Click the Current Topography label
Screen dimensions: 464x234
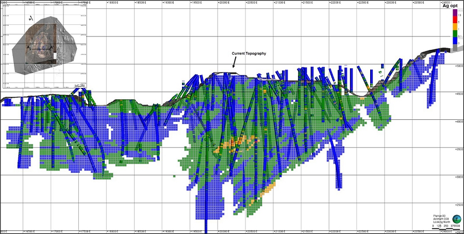[x=249, y=54]
